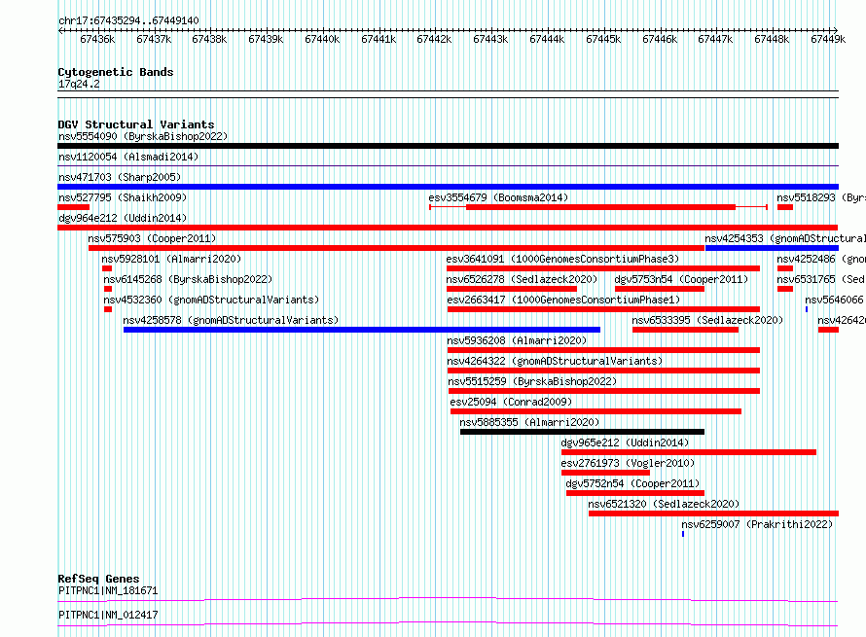866x637 pixels.
Task: Click the 67445k ruler tick label
Action: [x=603, y=39]
